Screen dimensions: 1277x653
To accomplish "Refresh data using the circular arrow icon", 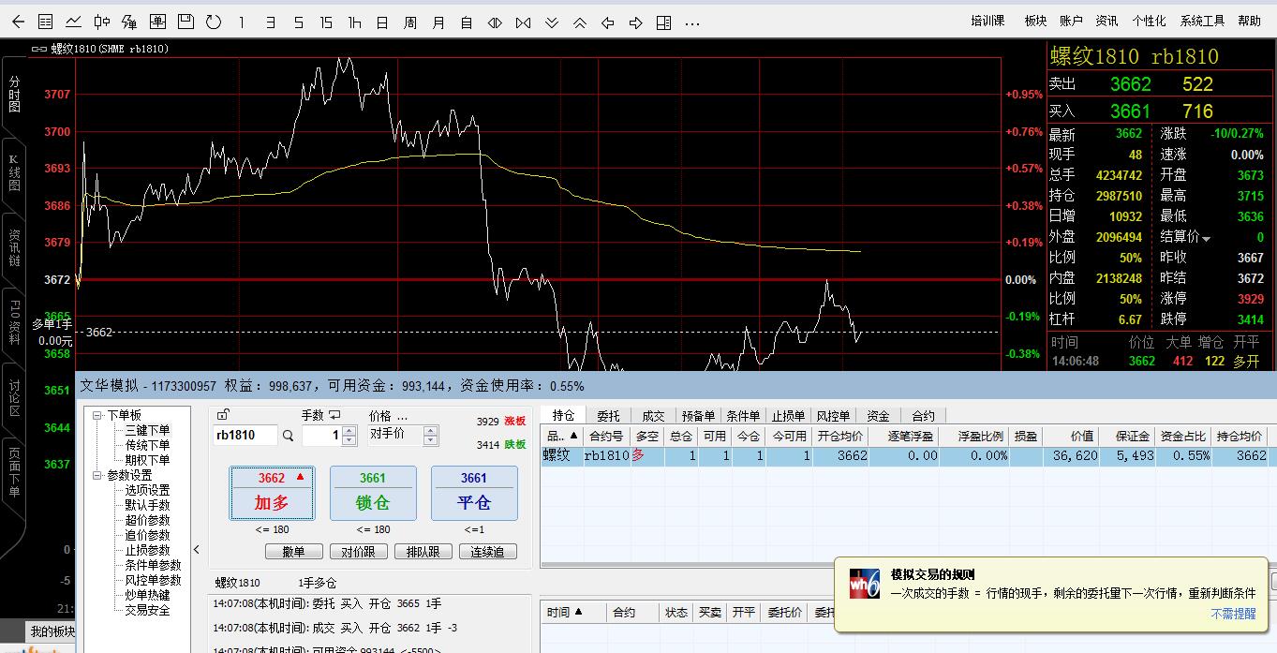I will click(214, 22).
